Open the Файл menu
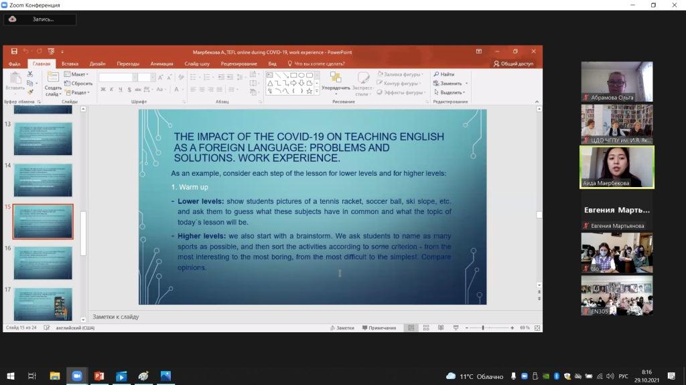This screenshot has width=686, height=385. coord(15,63)
